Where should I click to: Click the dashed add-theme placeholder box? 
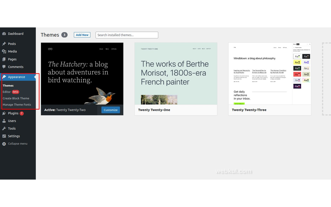pos(327,79)
